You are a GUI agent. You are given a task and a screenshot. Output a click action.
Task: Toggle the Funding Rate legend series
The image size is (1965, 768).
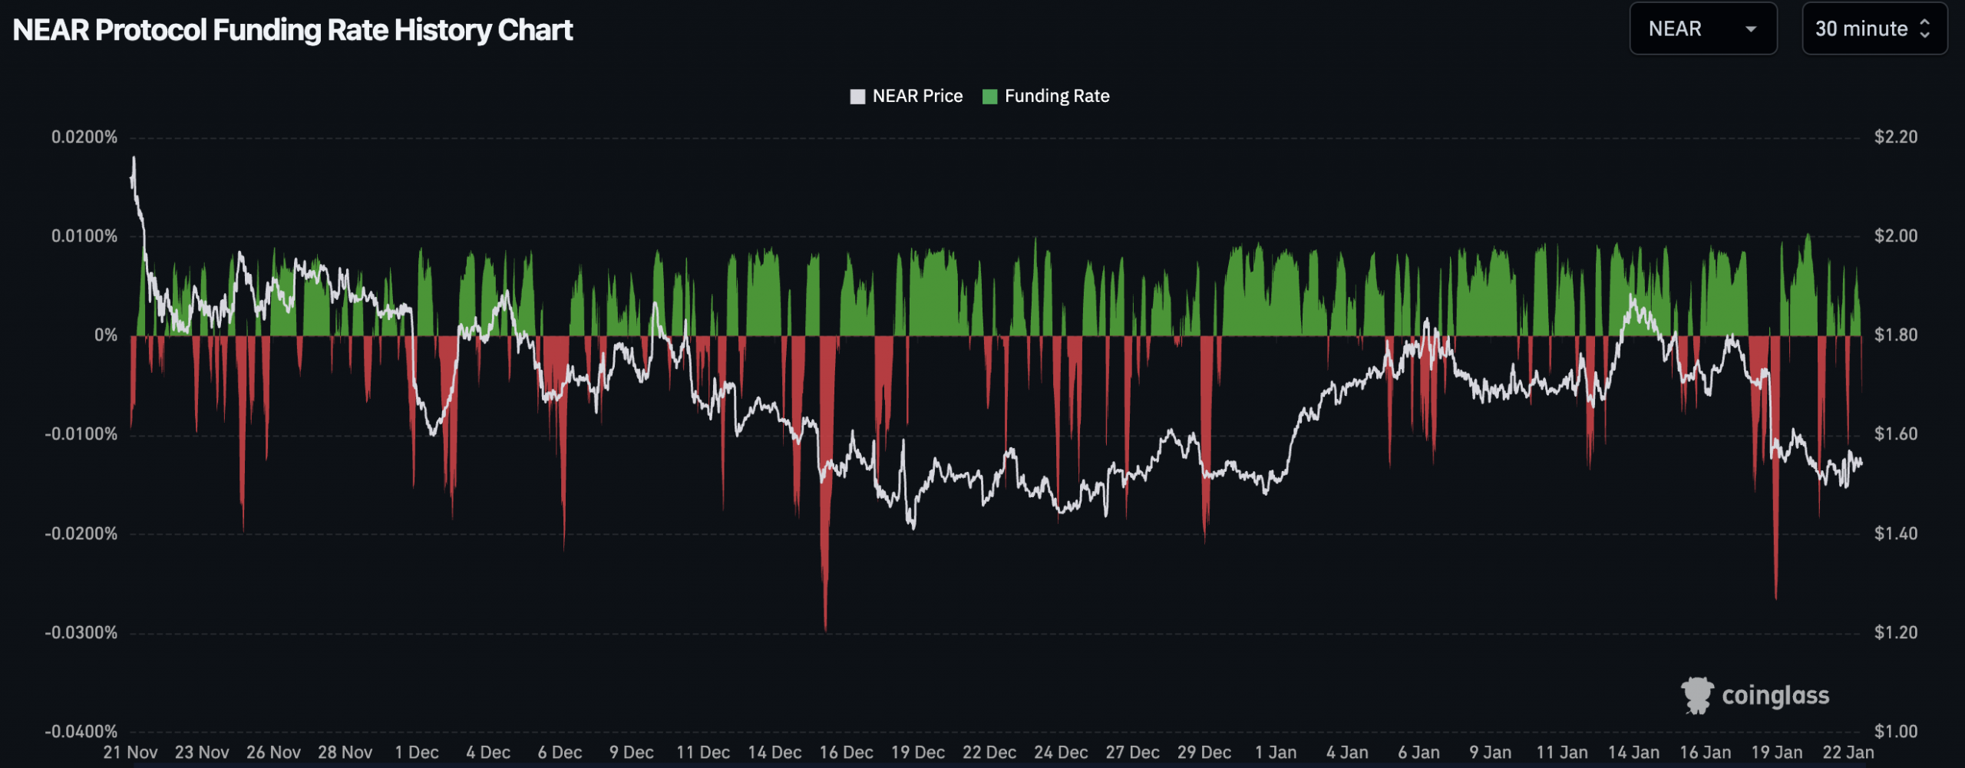(1056, 96)
